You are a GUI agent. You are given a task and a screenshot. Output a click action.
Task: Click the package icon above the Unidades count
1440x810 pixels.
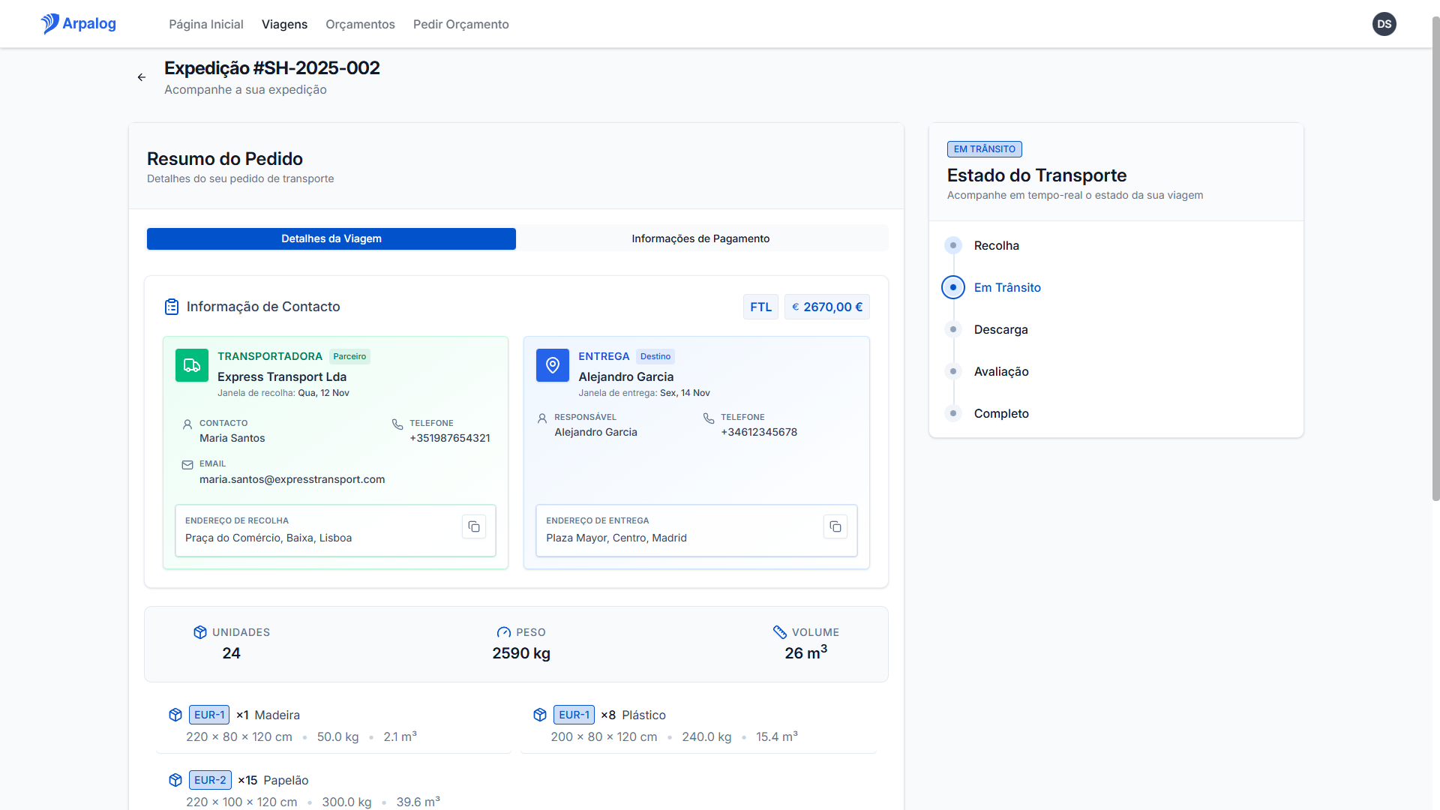(x=199, y=632)
